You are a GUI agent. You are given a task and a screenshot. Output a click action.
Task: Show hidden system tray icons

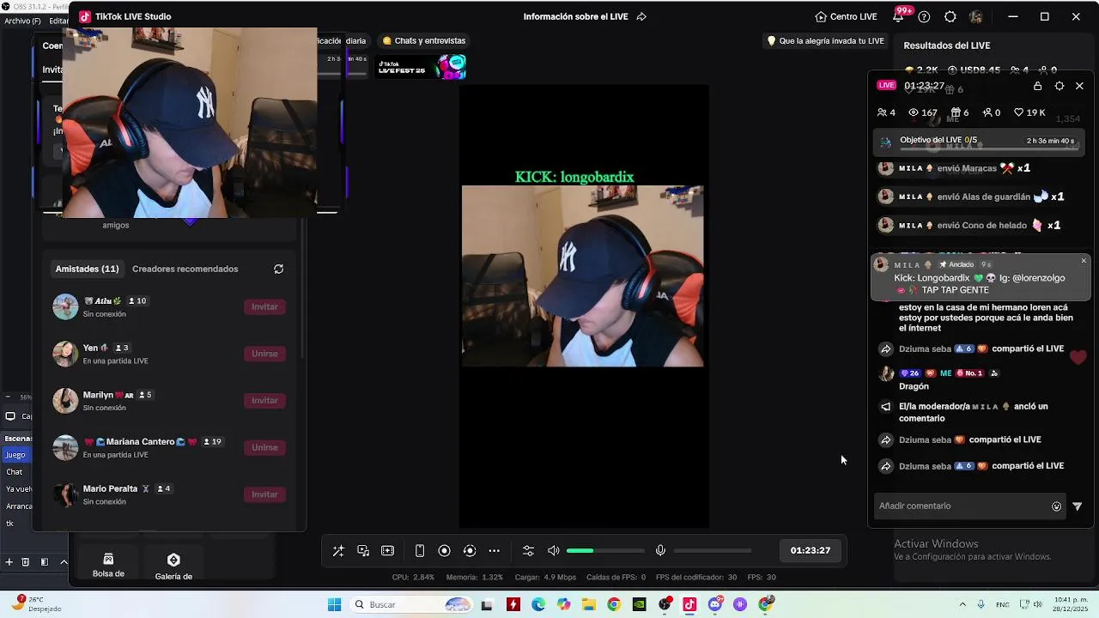click(x=962, y=604)
